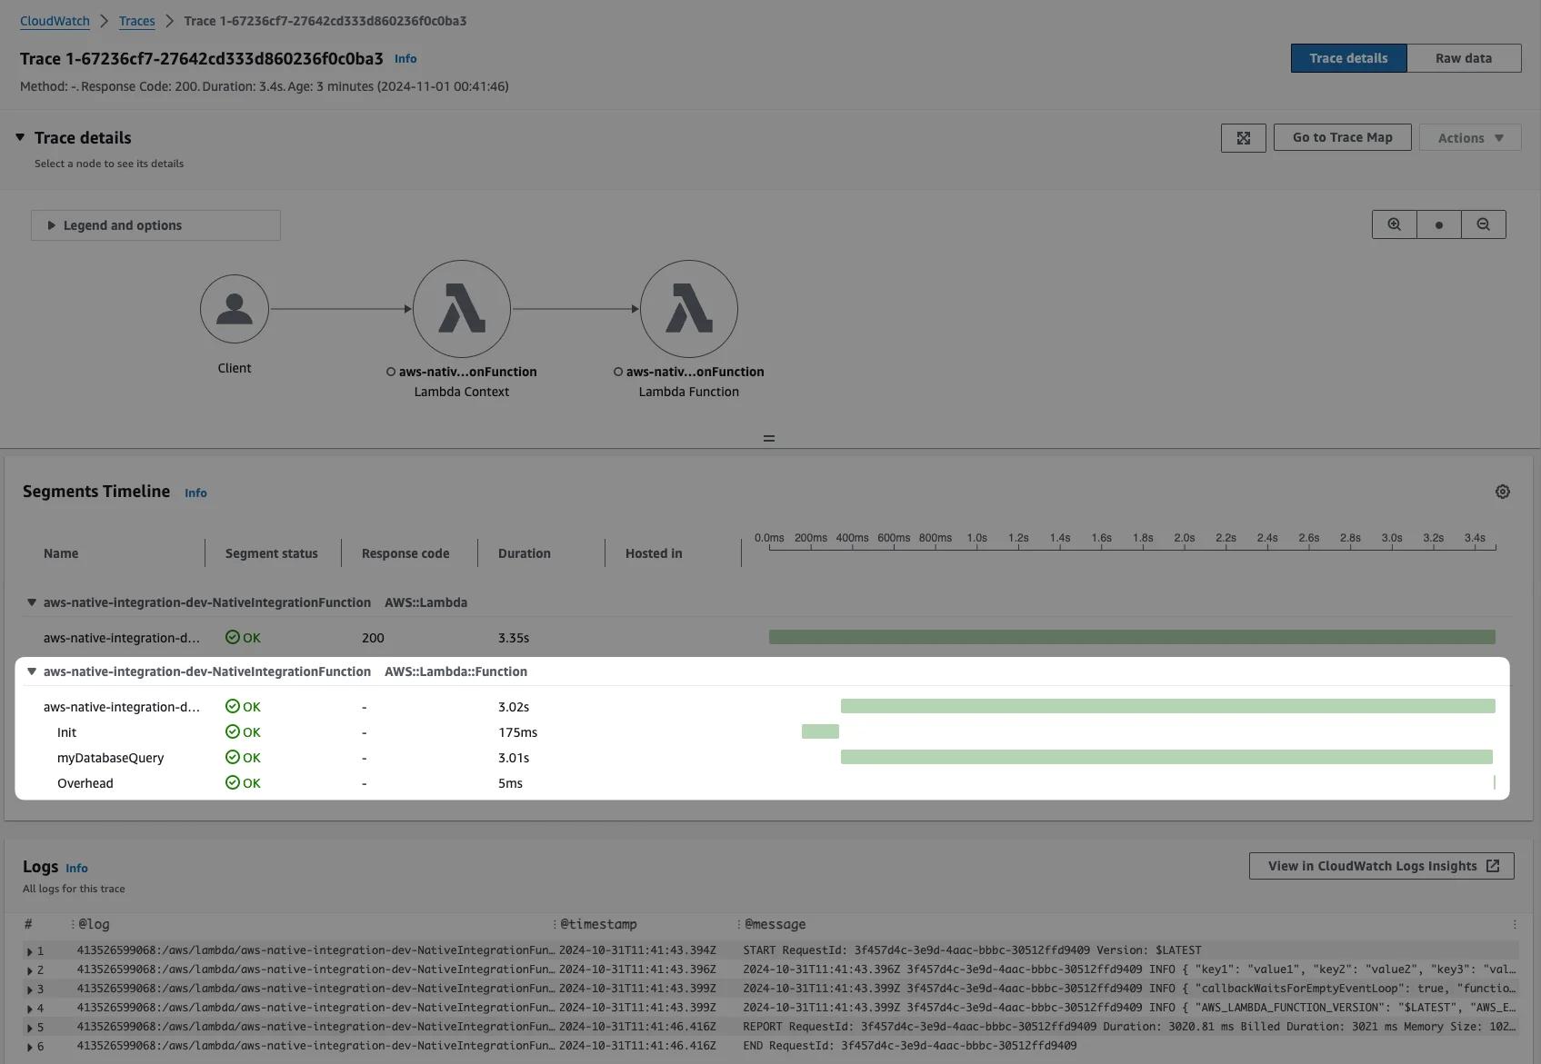Viewport: 1541px width, 1064px height.
Task: Click the zoom out magnifier icon
Action: click(x=1483, y=224)
